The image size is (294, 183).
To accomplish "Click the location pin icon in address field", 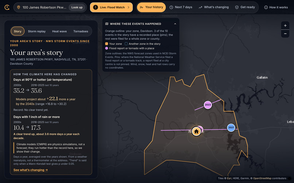I will [x=19, y=7].
